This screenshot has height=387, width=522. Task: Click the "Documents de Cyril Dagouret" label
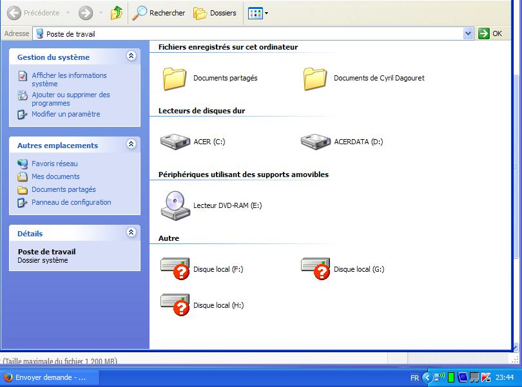379,78
